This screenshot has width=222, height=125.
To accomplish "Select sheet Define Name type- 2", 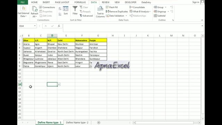I will click(x=77, y=123).
